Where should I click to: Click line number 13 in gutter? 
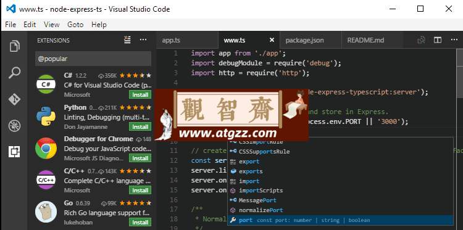tap(174, 170)
